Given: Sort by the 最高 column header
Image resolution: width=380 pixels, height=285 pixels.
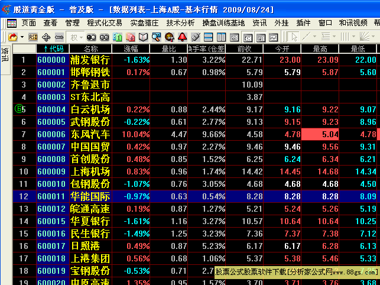Looking at the screenshot, I should (320, 49).
